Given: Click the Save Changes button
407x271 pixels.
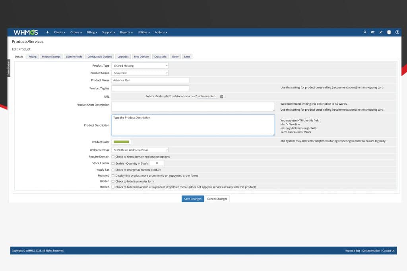Looking at the screenshot, I should pos(193,199).
